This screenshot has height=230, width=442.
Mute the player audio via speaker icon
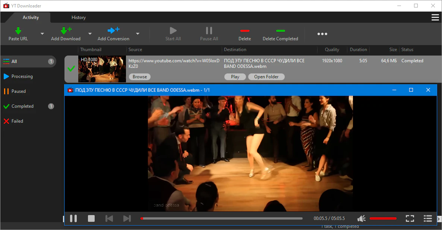pos(361,218)
